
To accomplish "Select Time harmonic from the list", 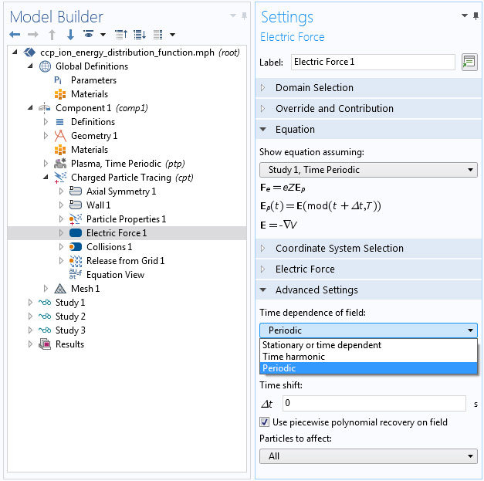I will pos(293,357).
